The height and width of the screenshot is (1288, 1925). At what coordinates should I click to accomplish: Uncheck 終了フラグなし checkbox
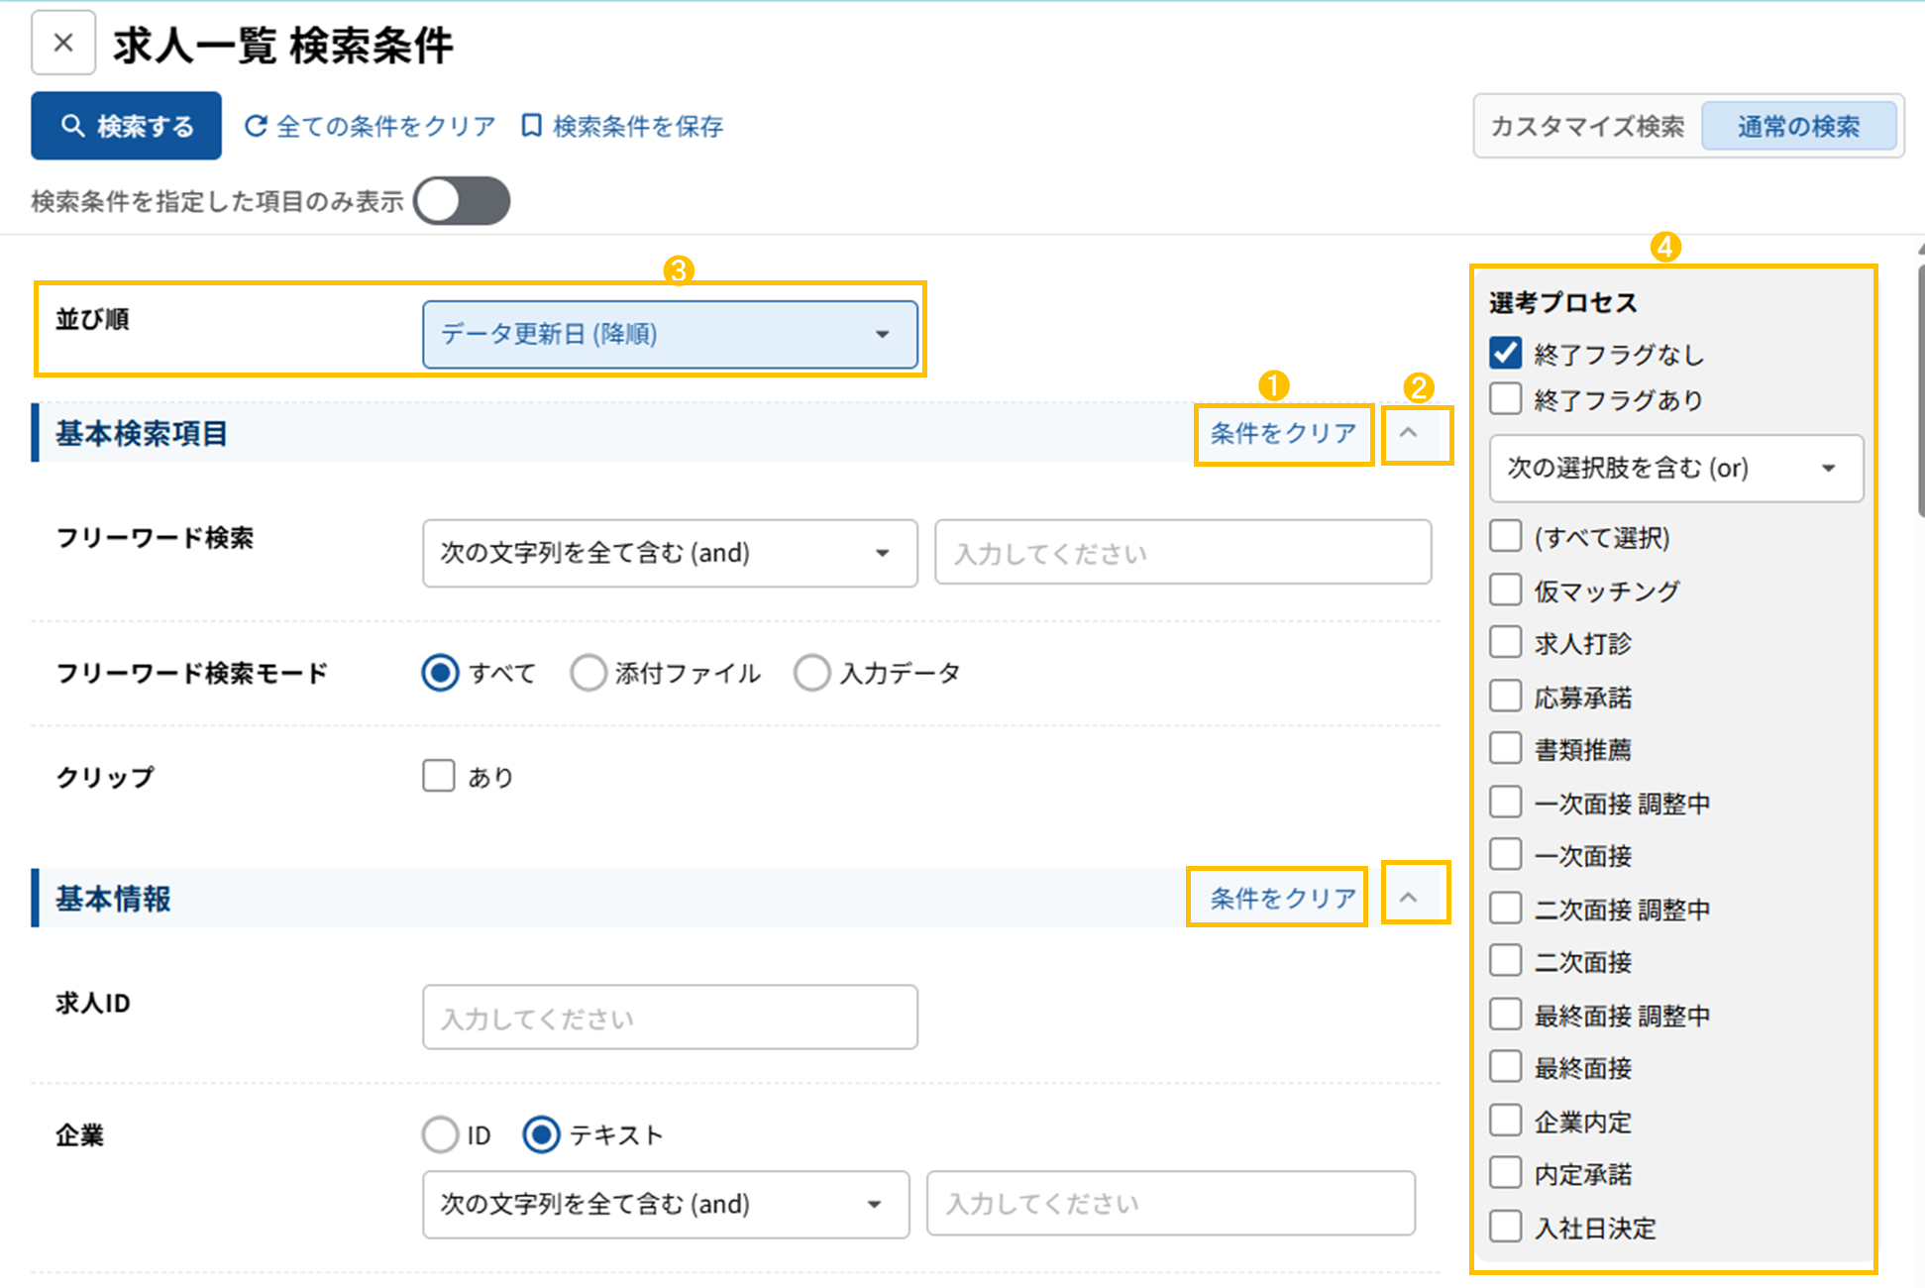pyautogui.click(x=1506, y=354)
